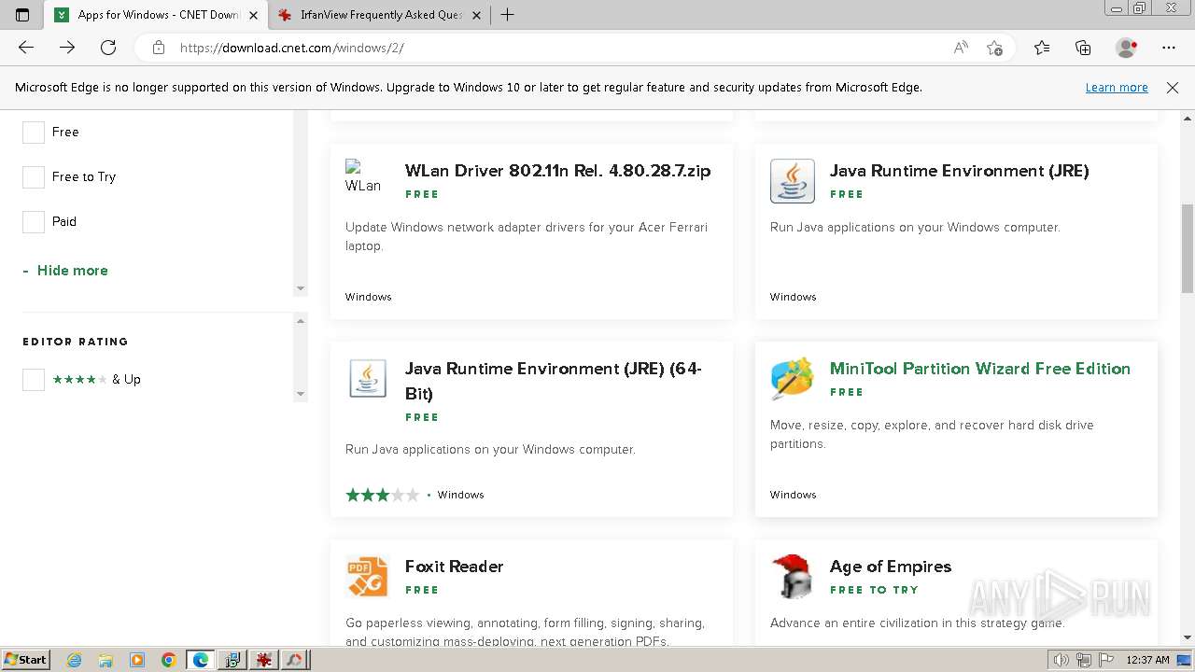Open MiniTool Partition Wizard Free Edition
Screen dimensions: 1195x672
980,369
